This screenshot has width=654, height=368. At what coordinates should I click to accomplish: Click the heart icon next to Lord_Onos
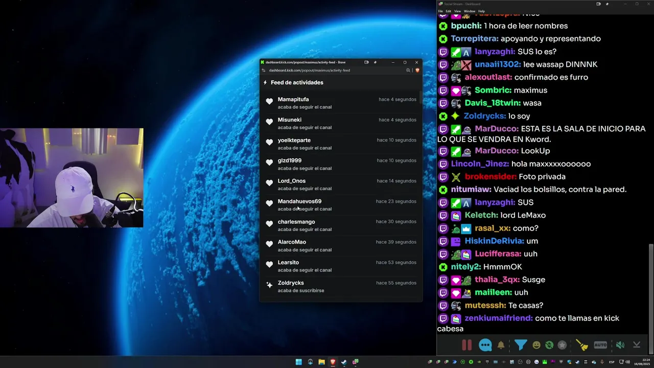point(269,183)
